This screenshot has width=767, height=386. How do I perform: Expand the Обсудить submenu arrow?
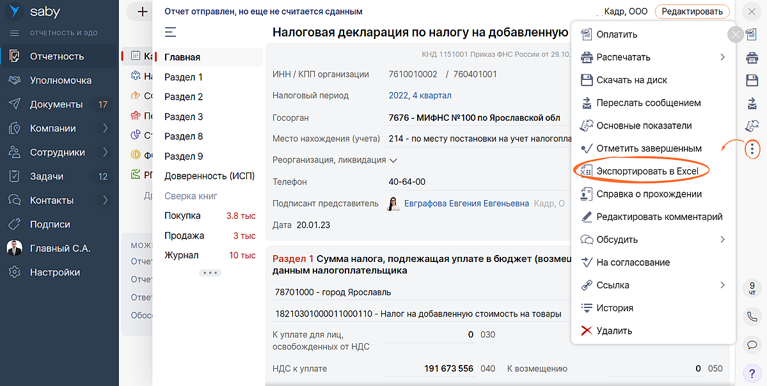[722, 240]
